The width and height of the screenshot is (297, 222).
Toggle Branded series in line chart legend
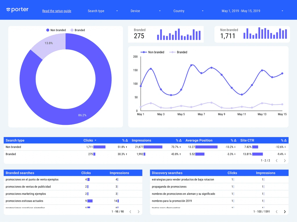(179, 52)
